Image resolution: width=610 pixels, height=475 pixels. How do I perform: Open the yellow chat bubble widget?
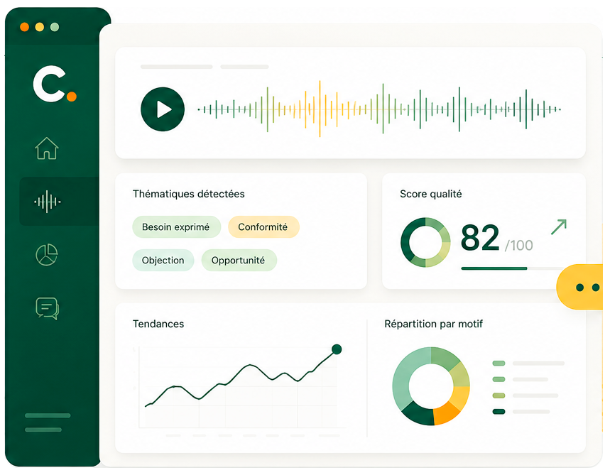(579, 287)
